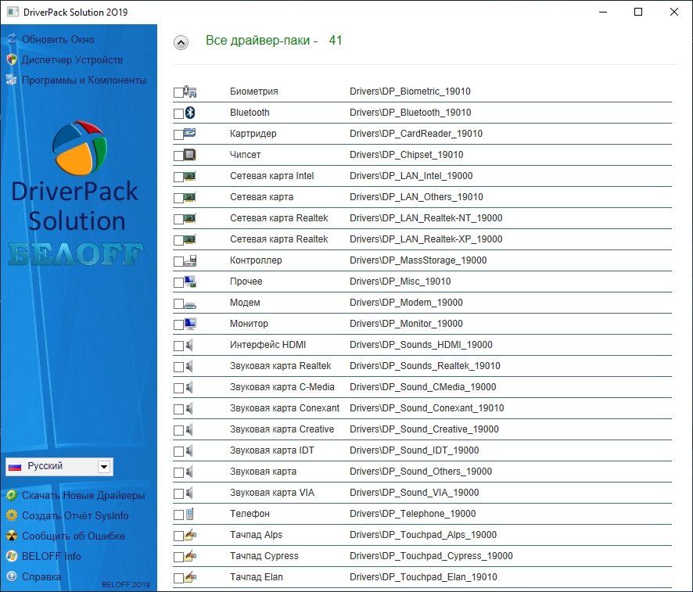Click the path Drivers\DP_Monitor_19000

406,324
